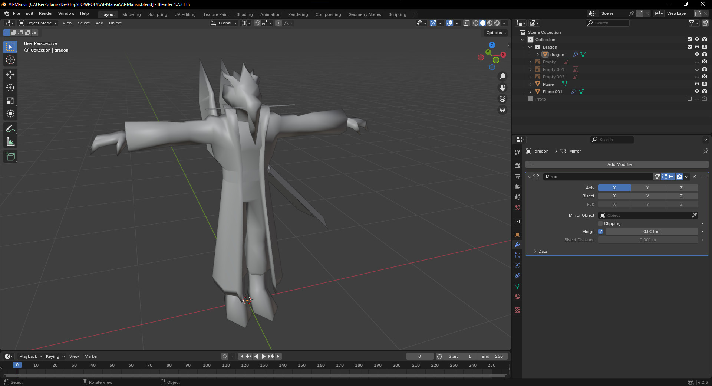Play the animation in timeline
Viewport: 712px width, 386px height.
tap(264, 356)
